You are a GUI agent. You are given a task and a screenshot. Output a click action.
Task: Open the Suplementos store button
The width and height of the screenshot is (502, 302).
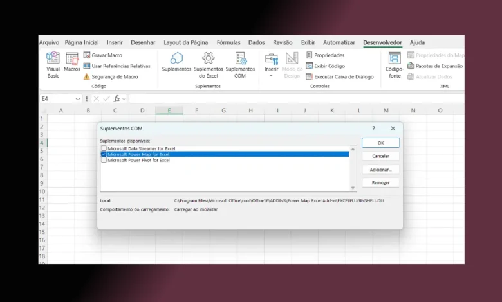[x=176, y=62]
